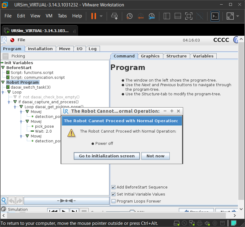Uncheck Add BeforeStart Sequence

114,187
